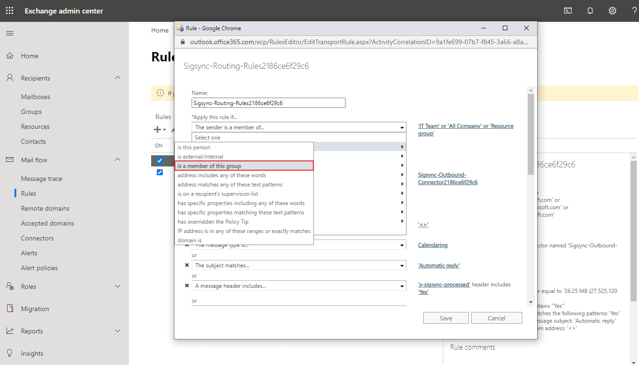Image resolution: width=639 pixels, height=365 pixels.
Task: Collapse the Recipients section chevron
Action: [118, 78]
